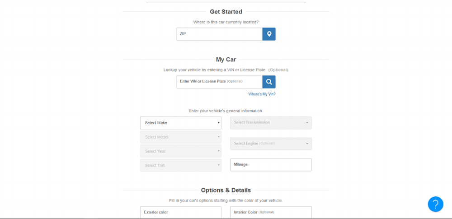
Task: Open the blue question mark help bubble
Action: (435, 204)
